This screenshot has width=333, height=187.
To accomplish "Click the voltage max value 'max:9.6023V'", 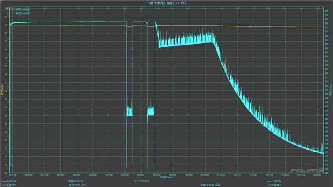I will coord(9,182).
